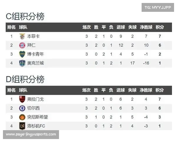This screenshot has width=177, height=142.
Task: Click the Espérance de Tunis round badge
Action: point(22,117)
